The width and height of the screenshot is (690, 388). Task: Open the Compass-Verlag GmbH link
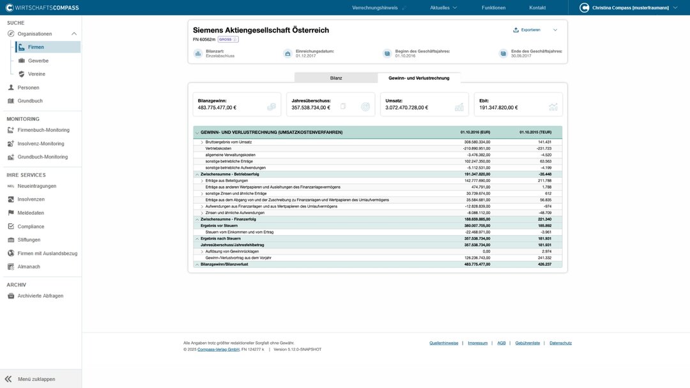click(218, 349)
